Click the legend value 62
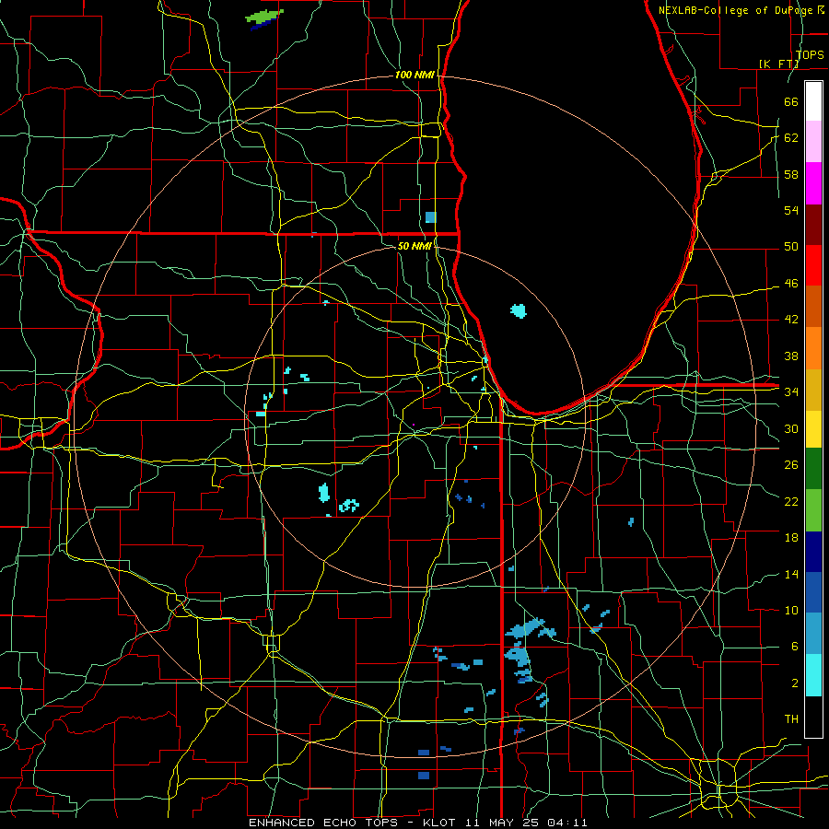The image size is (829, 829). click(x=791, y=138)
